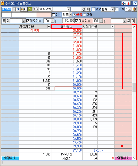This screenshot has width=138, height=166.
Task: Select the 신용 radio button
Action: click(84, 15)
